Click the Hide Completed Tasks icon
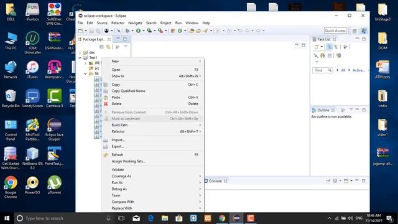The width and height of the screenshot is (398, 224). pyautogui.click(x=316, y=55)
